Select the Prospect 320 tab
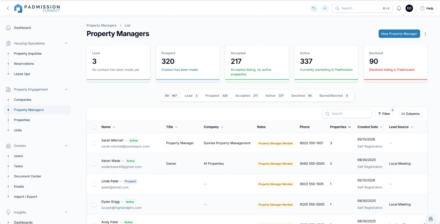 pyautogui.click(x=217, y=96)
